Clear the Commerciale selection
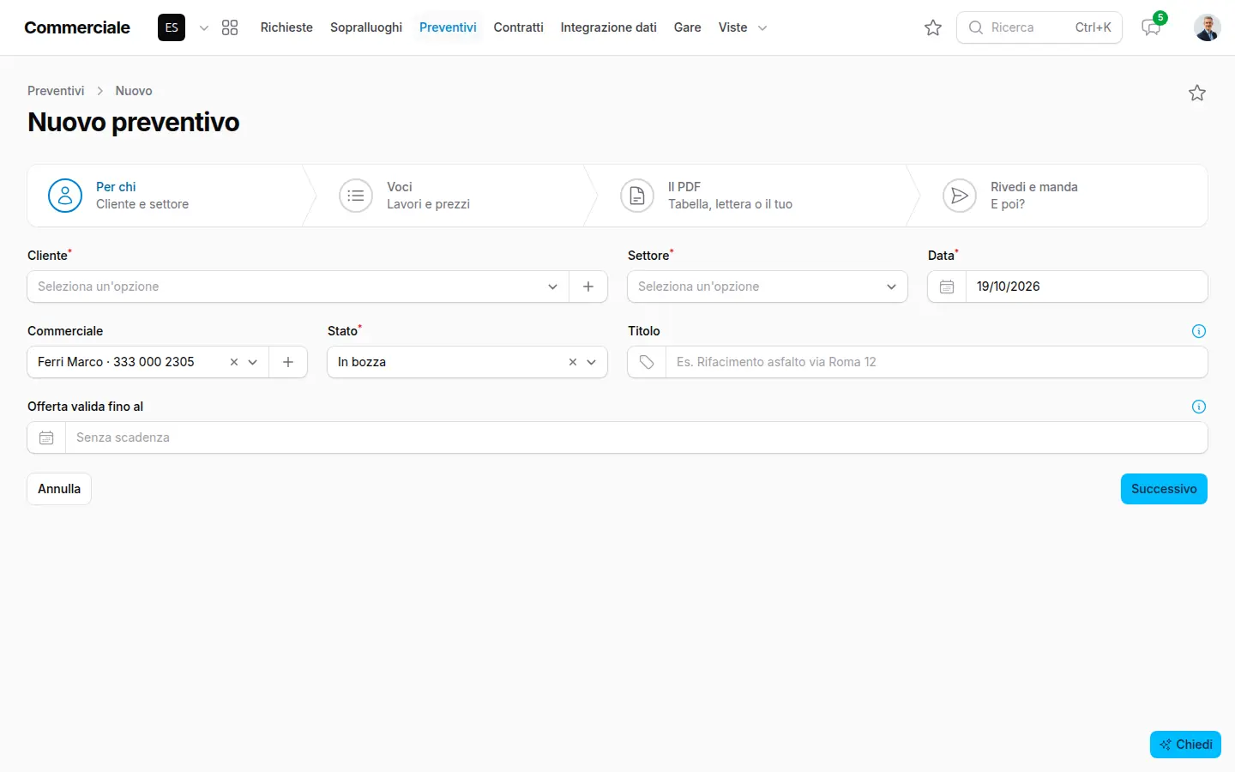Viewport: 1235px width, 772px height. pos(234,362)
